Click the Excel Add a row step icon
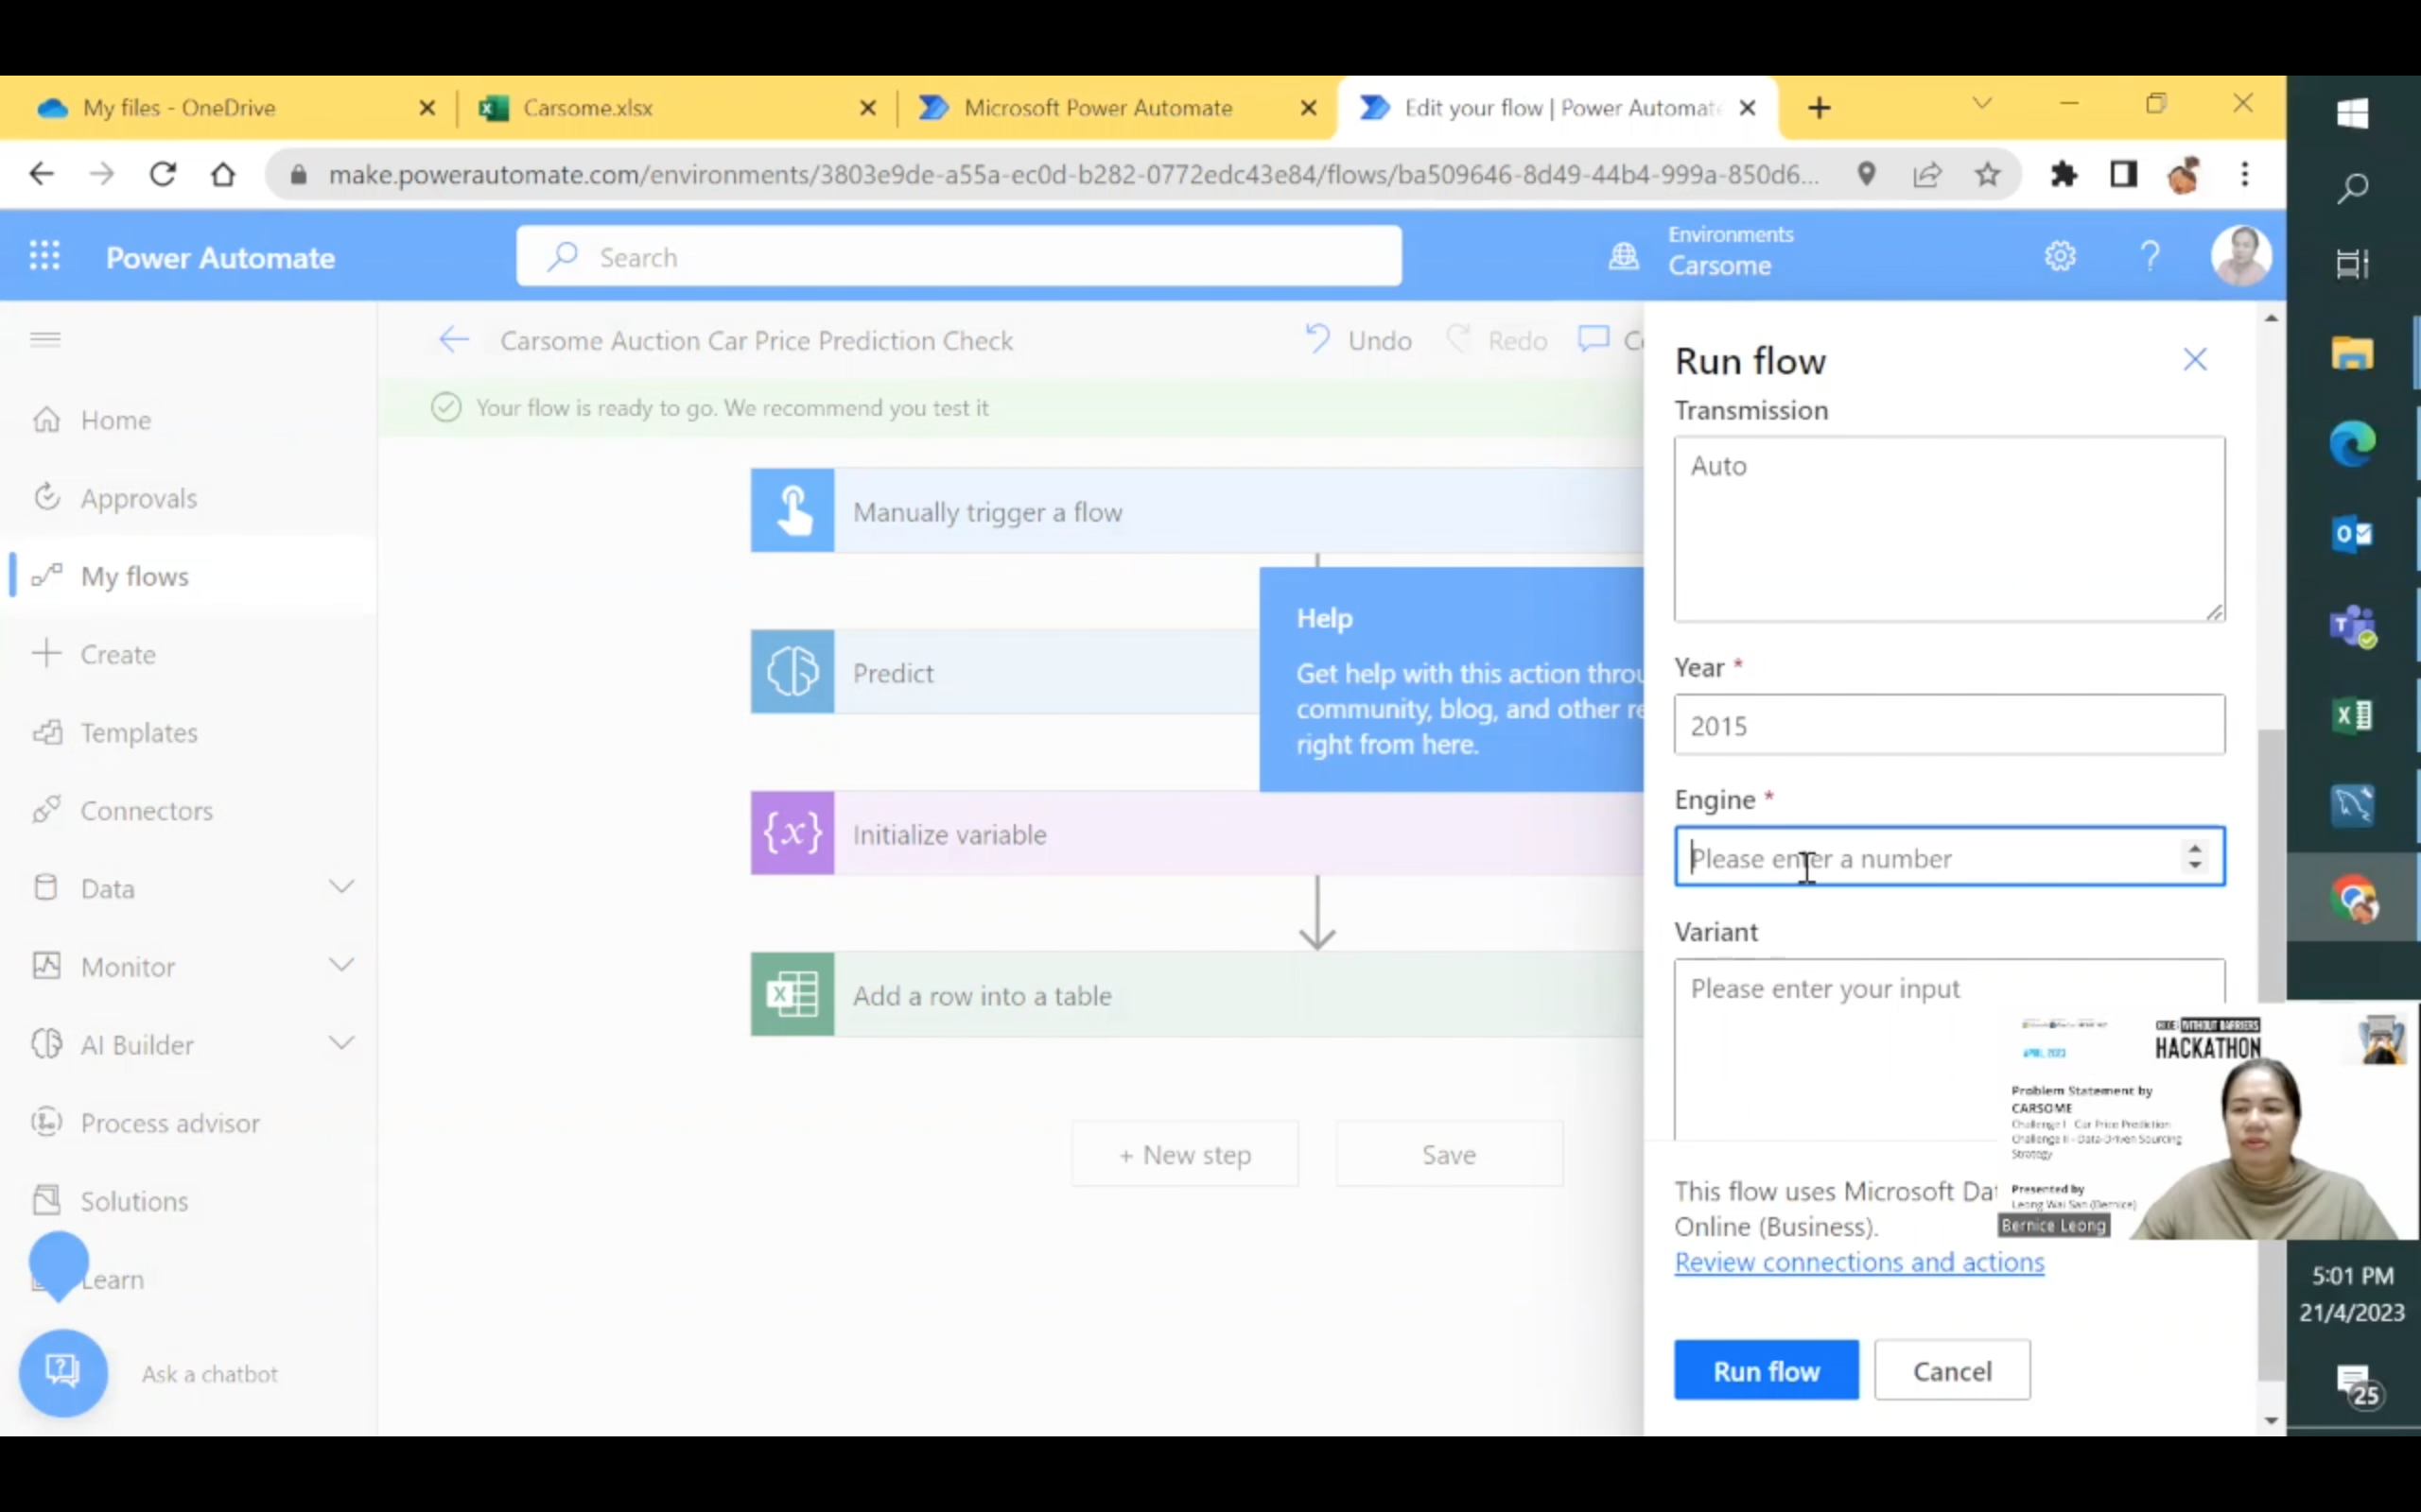 [792, 994]
